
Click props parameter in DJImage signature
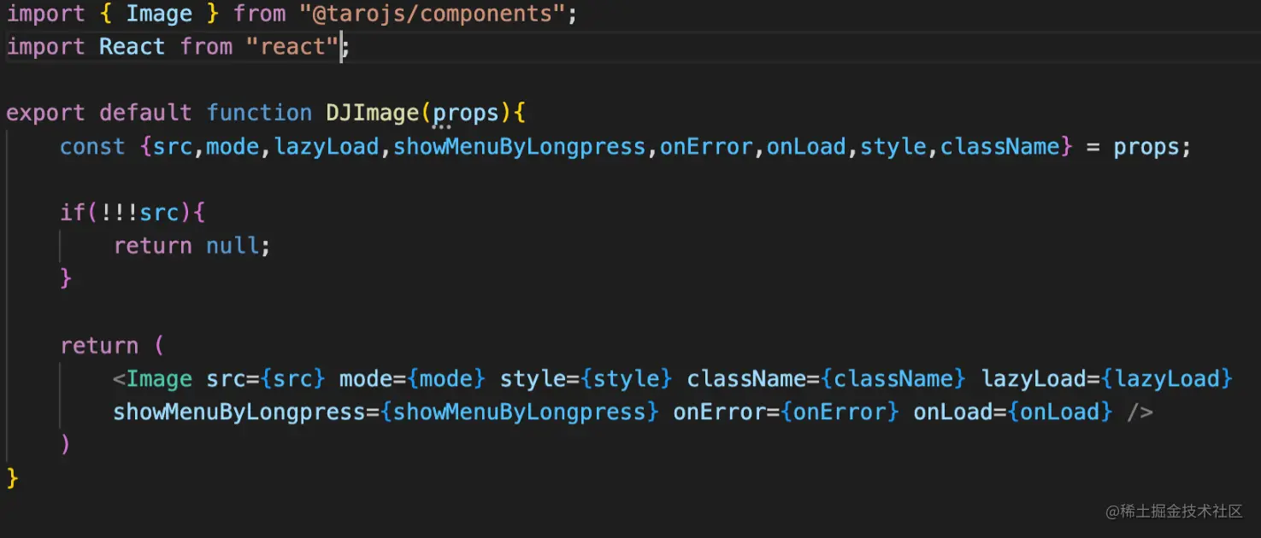(466, 113)
